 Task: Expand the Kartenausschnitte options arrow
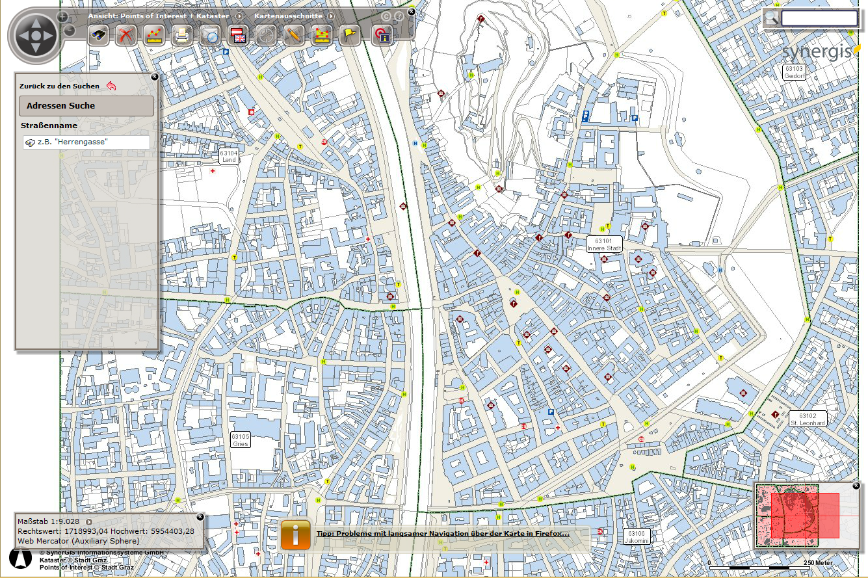[x=330, y=16]
